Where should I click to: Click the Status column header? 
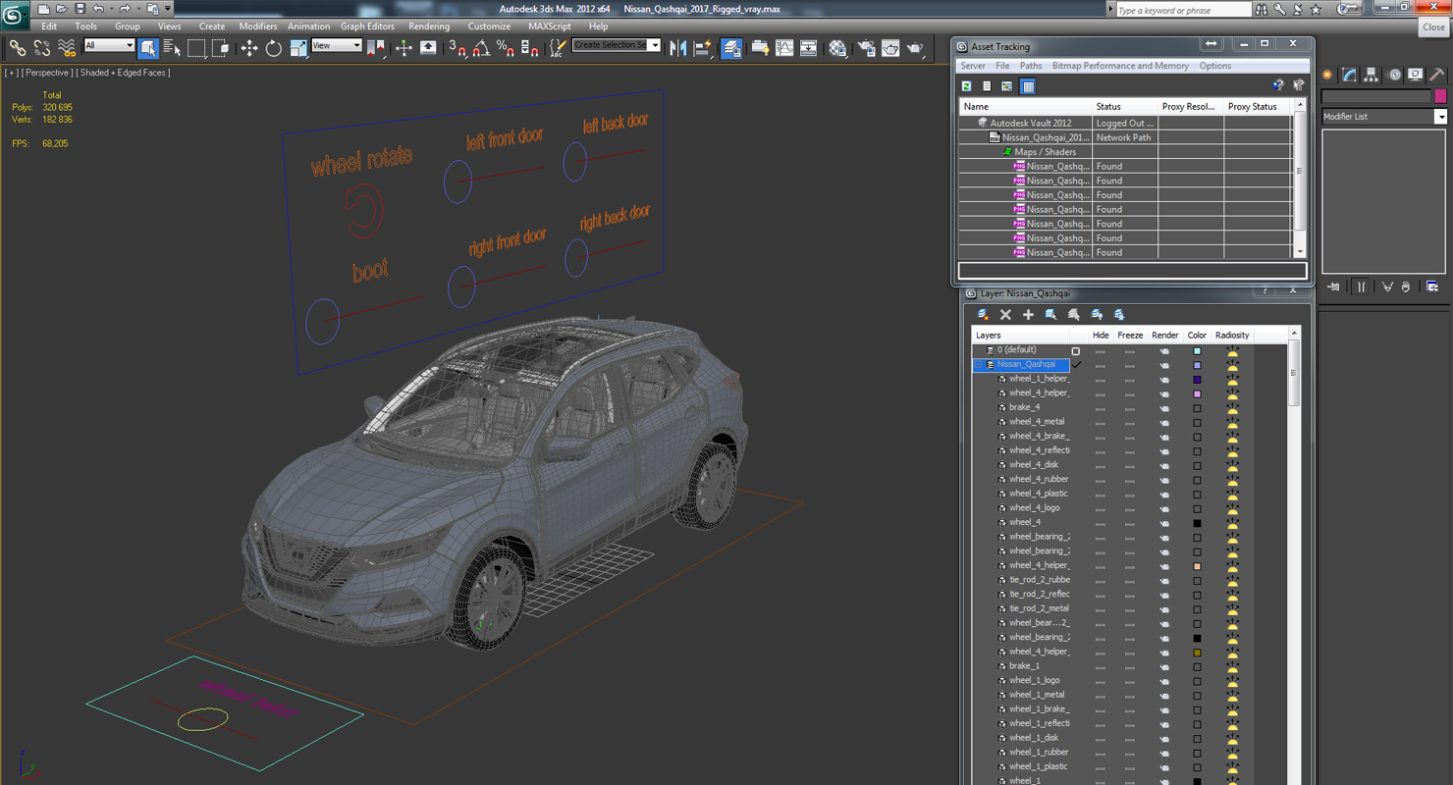(x=1125, y=106)
